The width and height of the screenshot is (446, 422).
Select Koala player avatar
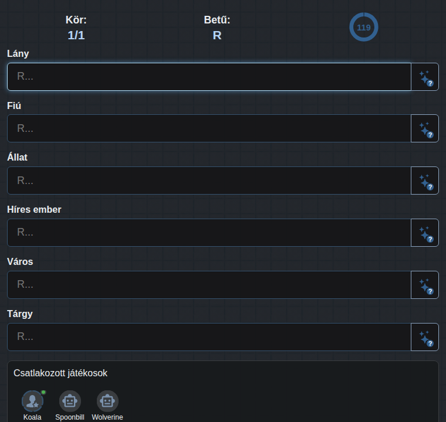point(32,401)
